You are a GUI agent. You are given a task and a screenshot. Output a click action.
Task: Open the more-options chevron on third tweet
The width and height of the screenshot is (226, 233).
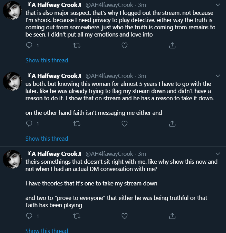click(x=218, y=154)
